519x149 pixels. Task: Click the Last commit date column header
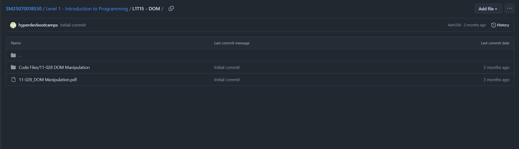pos(495,43)
